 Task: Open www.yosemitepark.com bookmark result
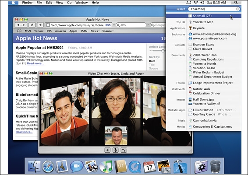[x=210, y=38]
